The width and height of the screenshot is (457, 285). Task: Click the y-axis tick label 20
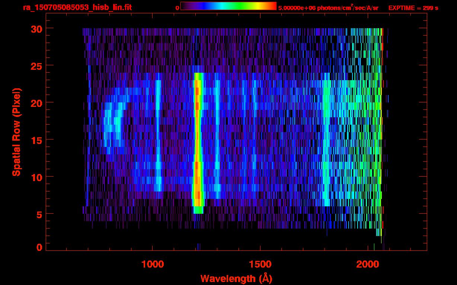pos(36,103)
